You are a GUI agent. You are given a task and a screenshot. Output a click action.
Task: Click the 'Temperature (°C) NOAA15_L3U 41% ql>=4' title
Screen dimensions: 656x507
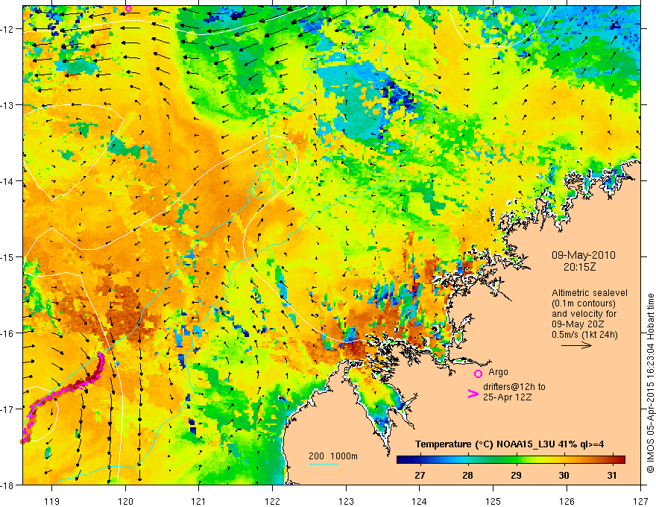pyautogui.click(x=509, y=444)
